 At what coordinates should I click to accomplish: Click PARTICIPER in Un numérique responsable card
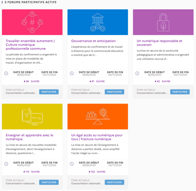click(180, 92)
